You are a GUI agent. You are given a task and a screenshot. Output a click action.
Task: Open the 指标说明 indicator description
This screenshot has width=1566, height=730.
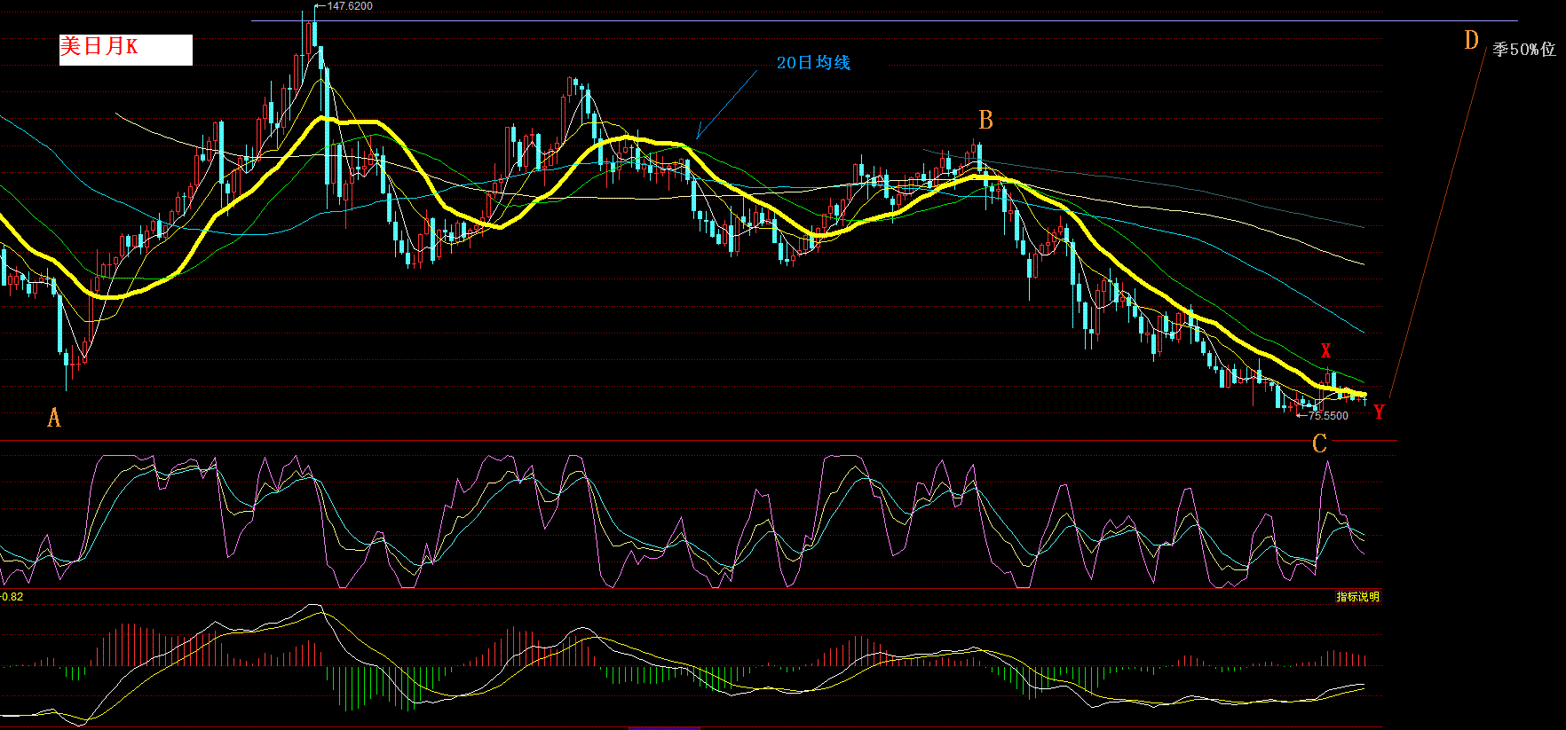[1358, 597]
